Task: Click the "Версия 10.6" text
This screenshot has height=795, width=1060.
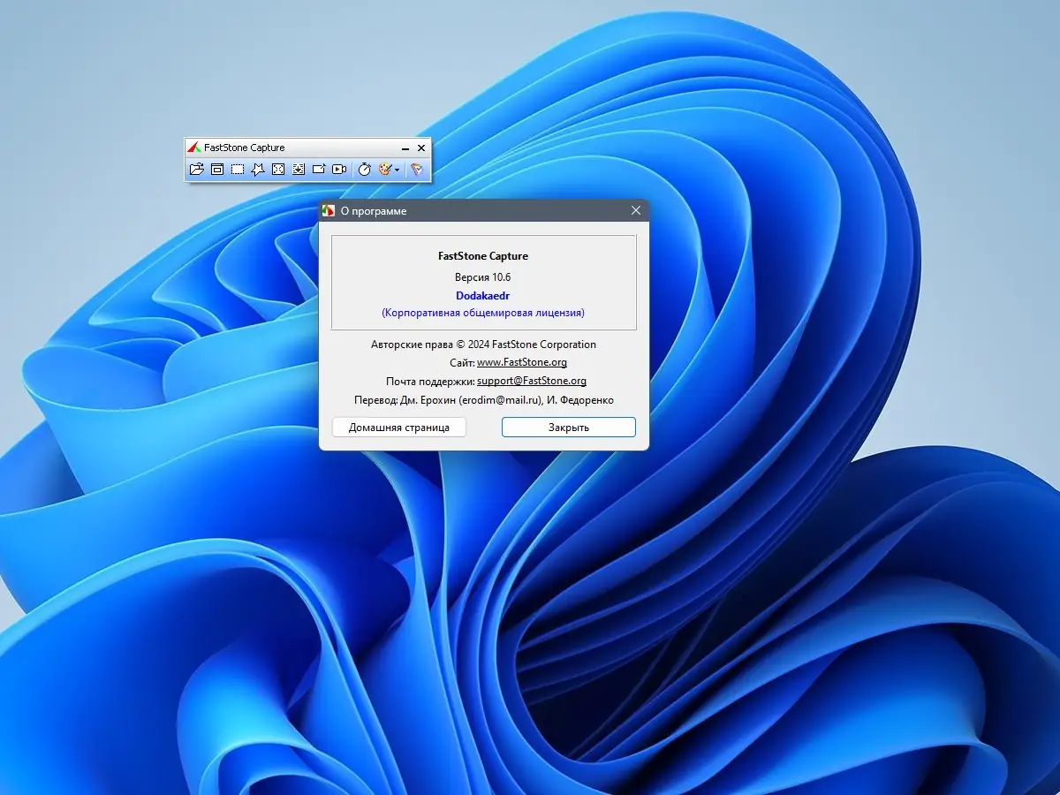Action: click(483, 276)
